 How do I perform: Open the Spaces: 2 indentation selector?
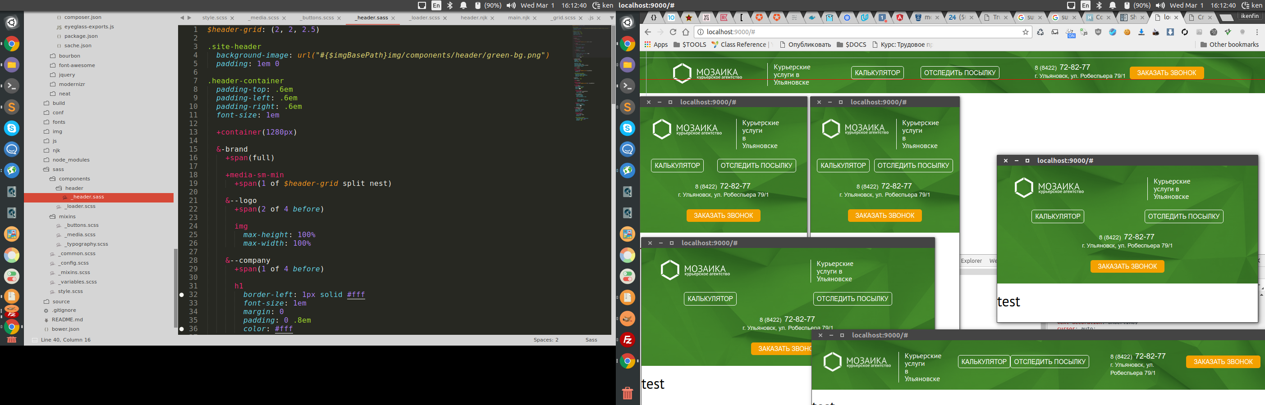(545, 340)
